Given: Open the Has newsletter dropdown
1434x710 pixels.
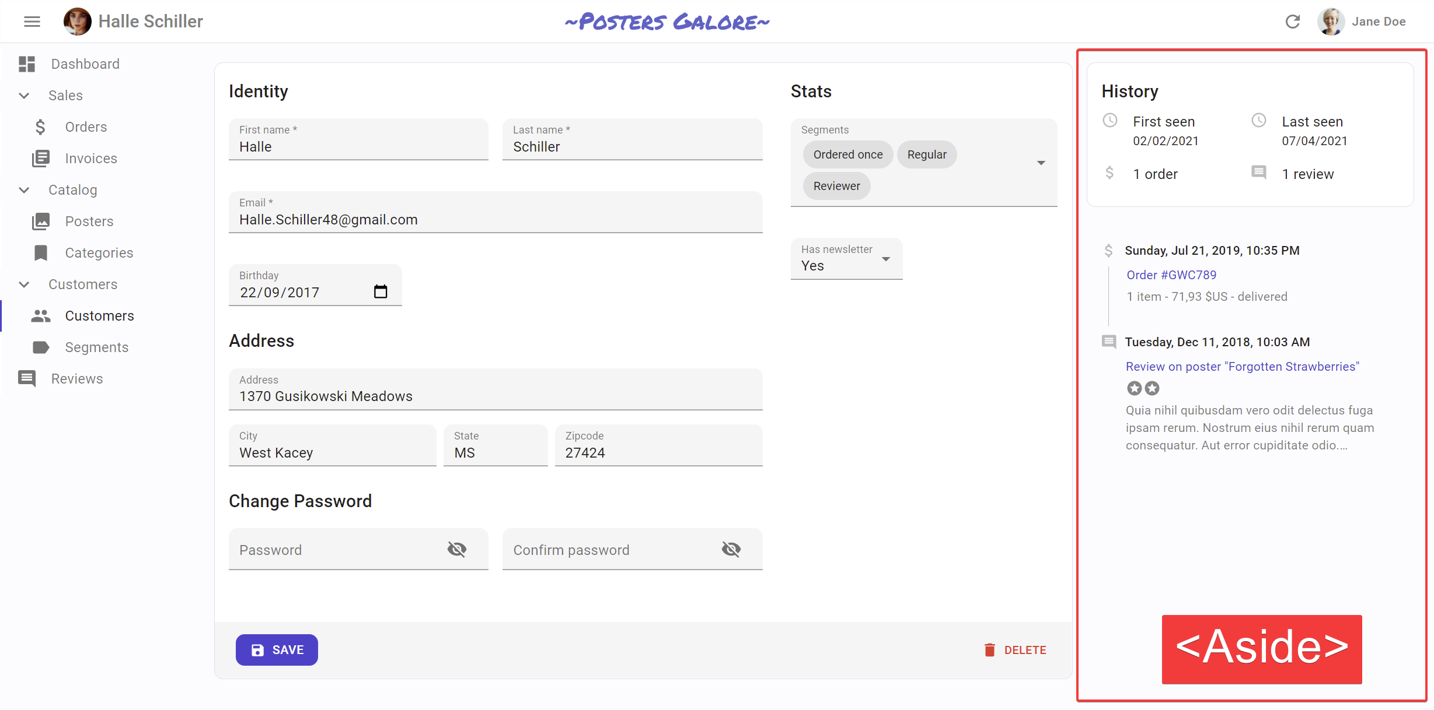Looking at the screenshot, I should click(887, 258).
